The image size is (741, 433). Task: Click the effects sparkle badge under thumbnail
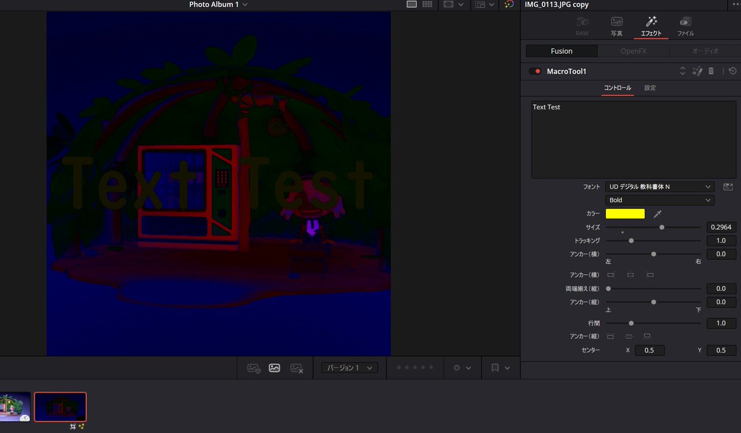[81, 426]
